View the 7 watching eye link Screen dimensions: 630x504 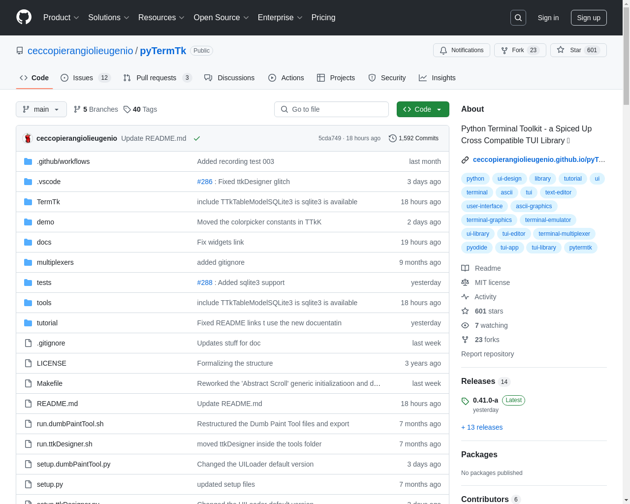coord(484,325)
